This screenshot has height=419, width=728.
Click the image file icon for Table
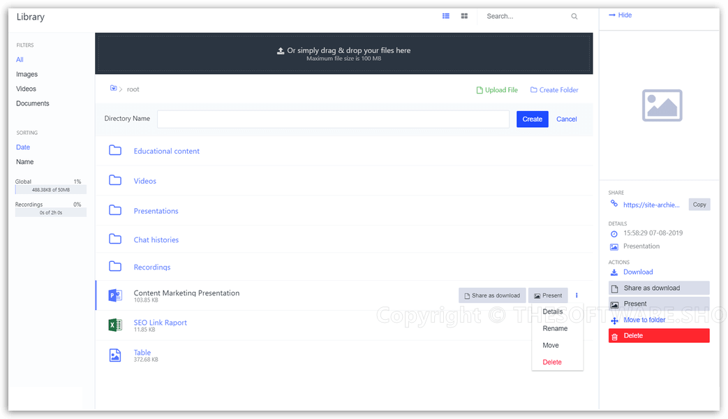[x=115, y=355]
